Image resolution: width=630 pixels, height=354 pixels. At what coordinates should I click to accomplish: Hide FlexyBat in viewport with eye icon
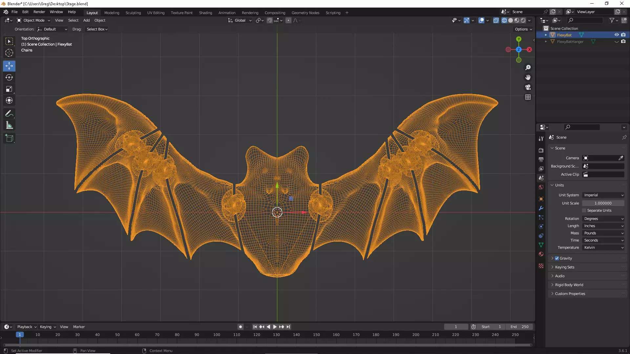617,35
